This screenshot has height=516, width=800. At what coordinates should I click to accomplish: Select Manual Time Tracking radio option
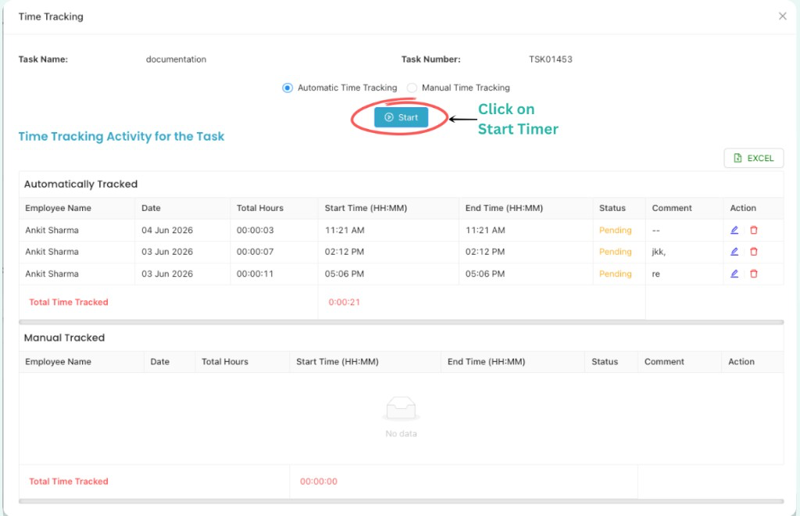pos(412,88)
